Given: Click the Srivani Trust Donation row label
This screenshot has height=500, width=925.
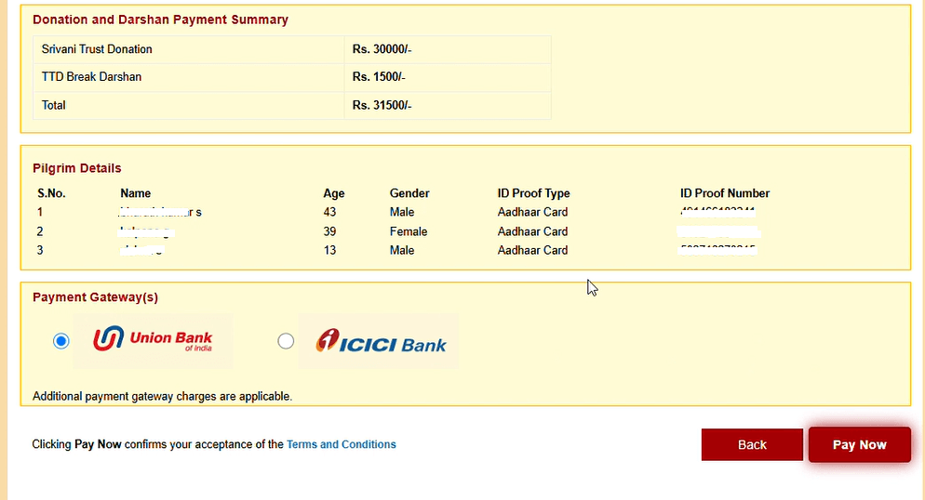Looking at the screenshot, I should [97, 49].
